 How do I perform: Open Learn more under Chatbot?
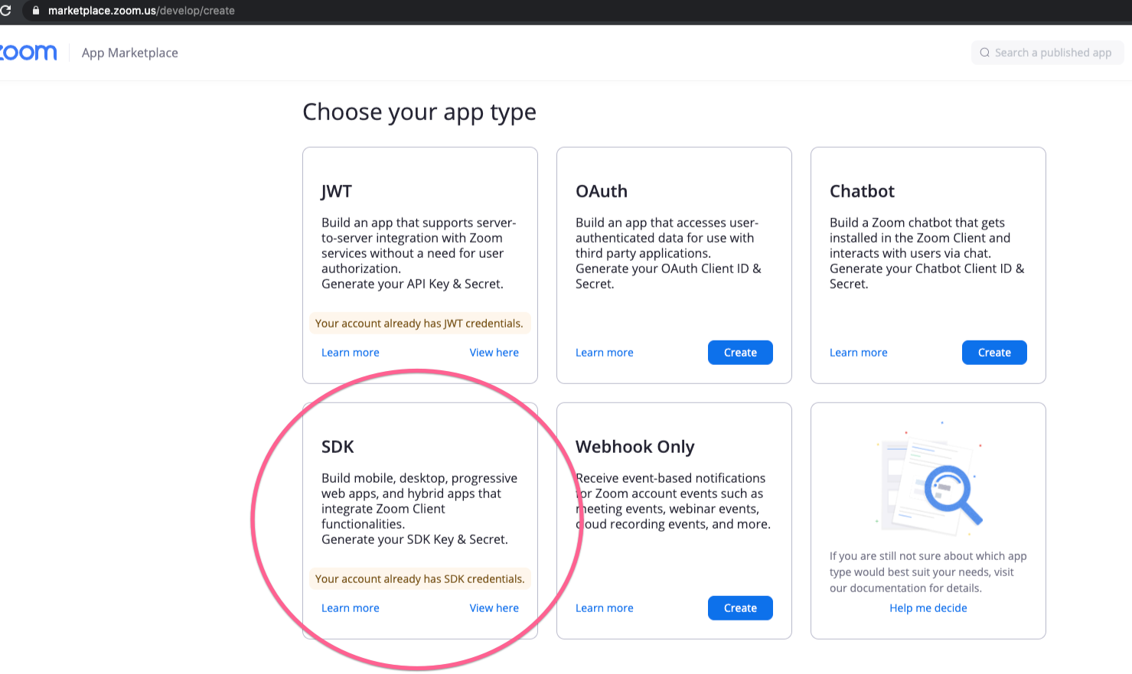(859, 353)
